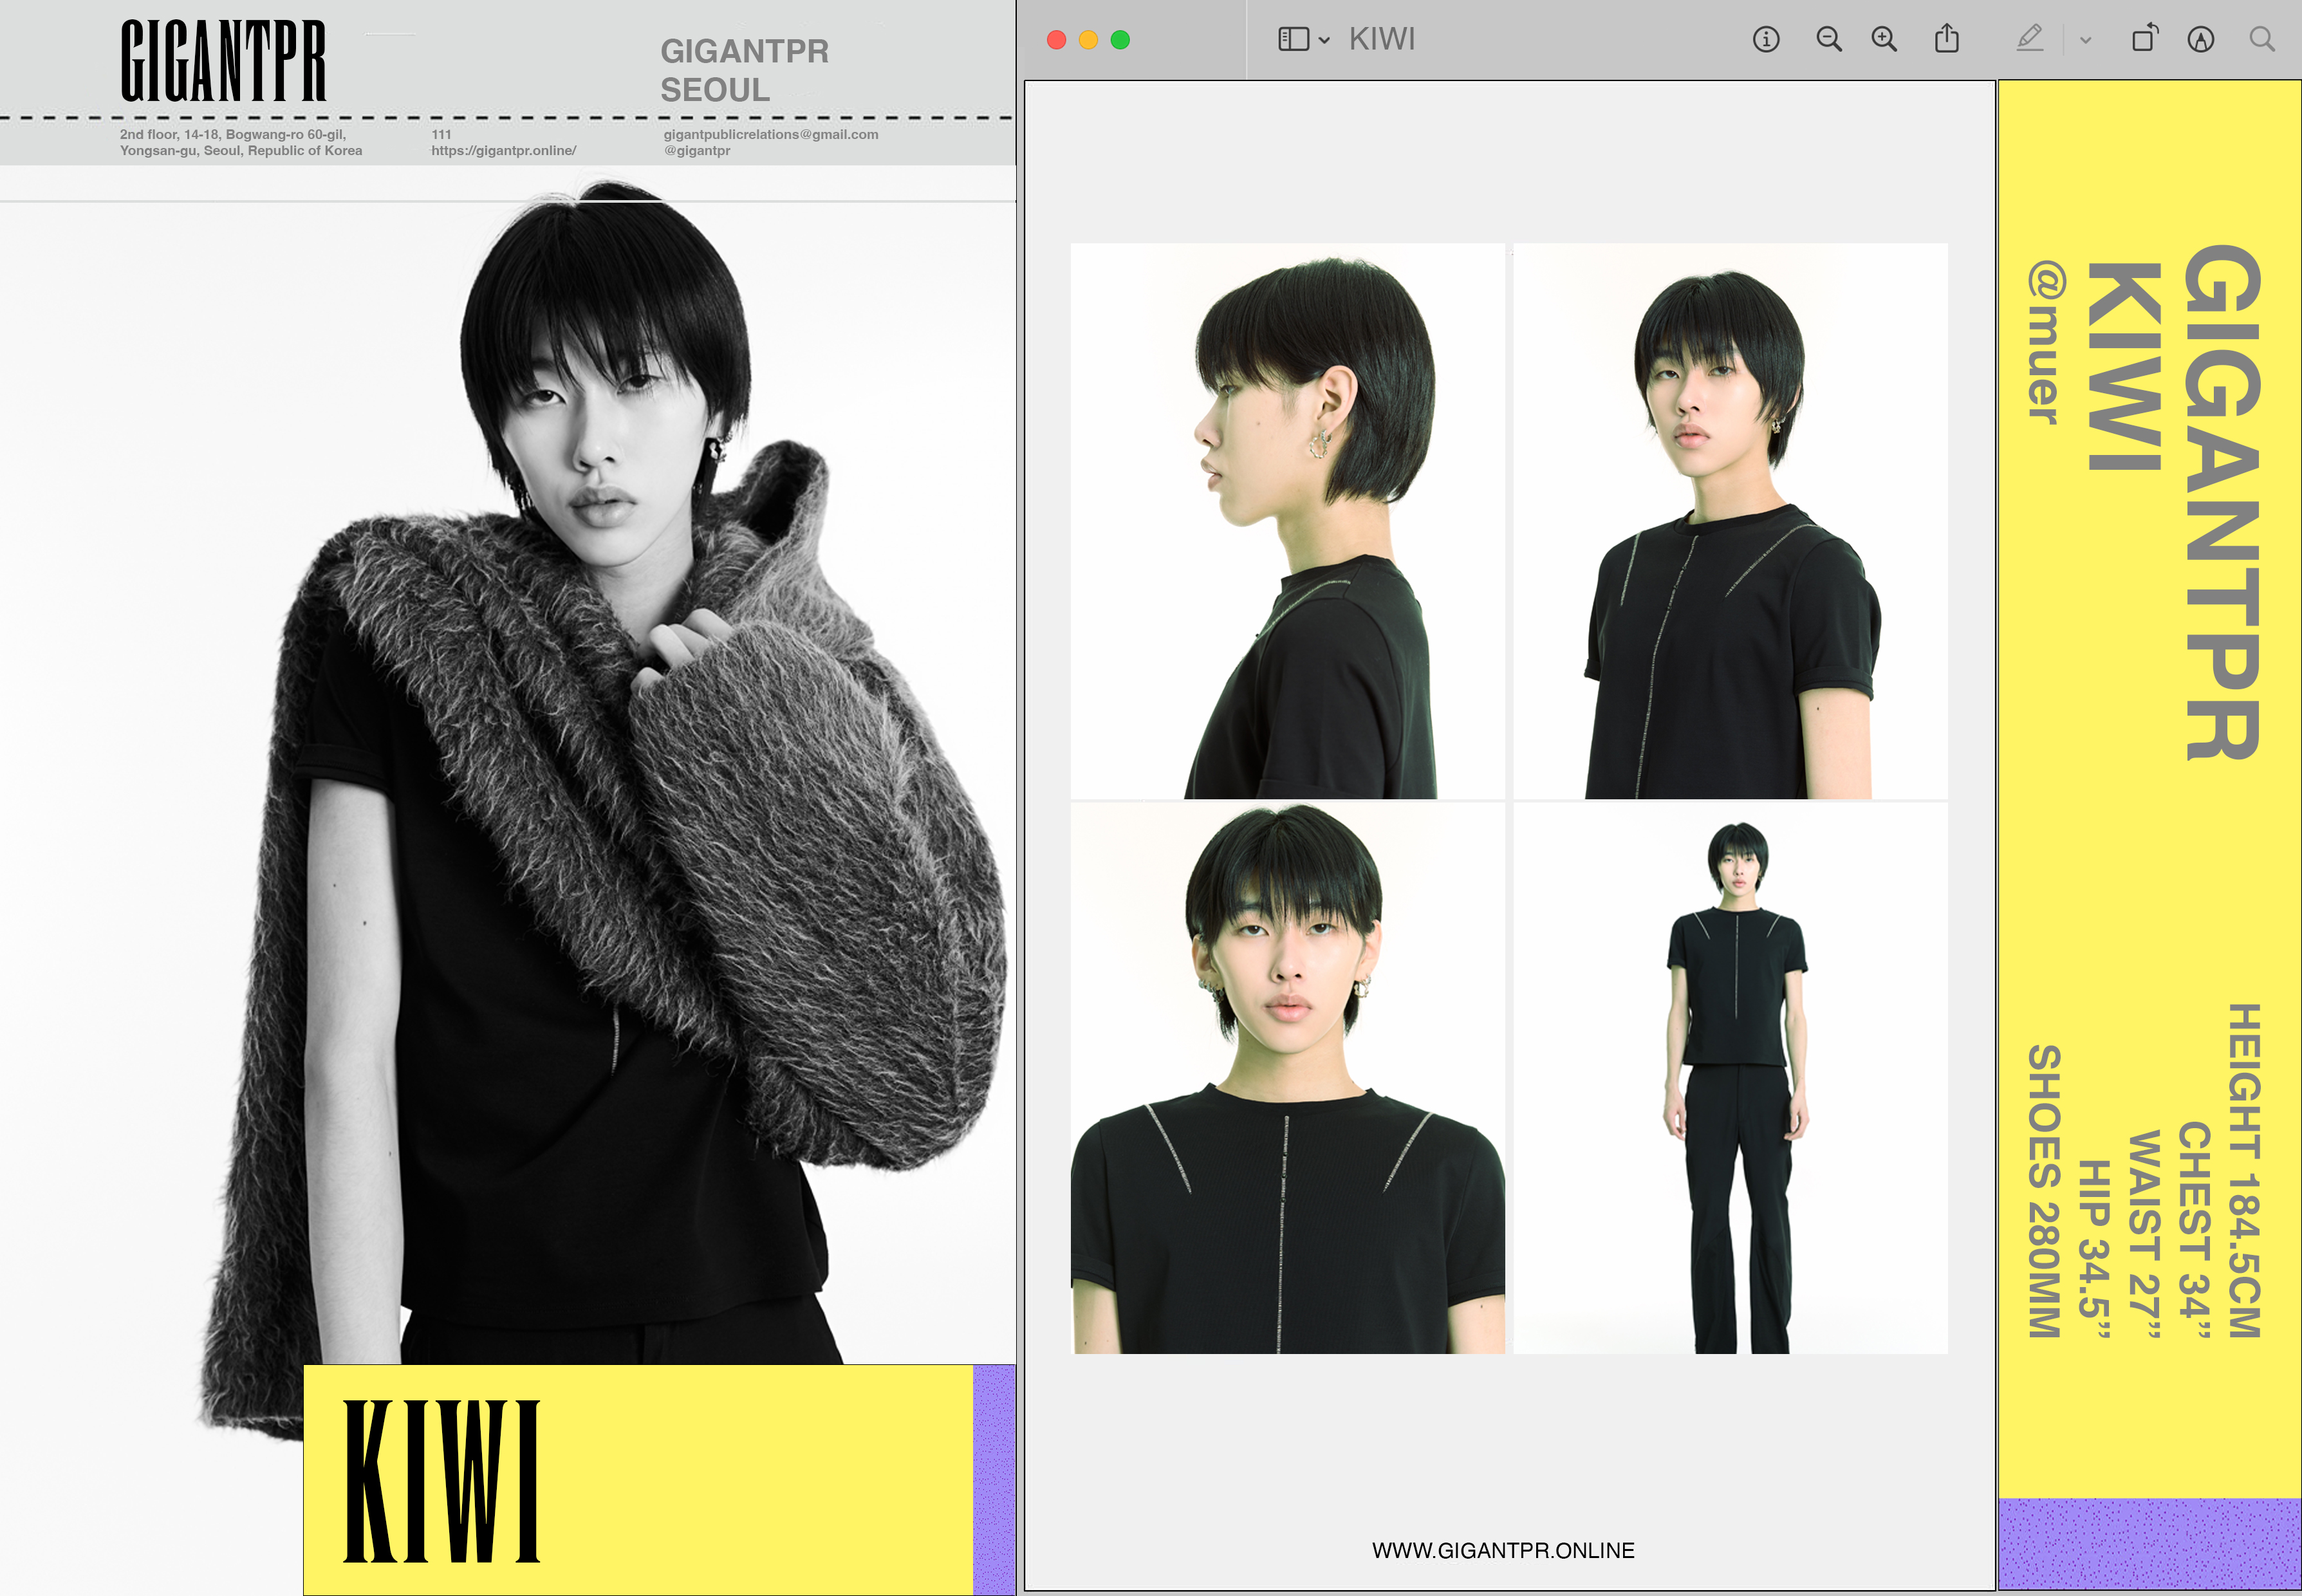Open the search magnifying glass
The width and height of the screenshot is (2302, 1596).
(2262, 40)
